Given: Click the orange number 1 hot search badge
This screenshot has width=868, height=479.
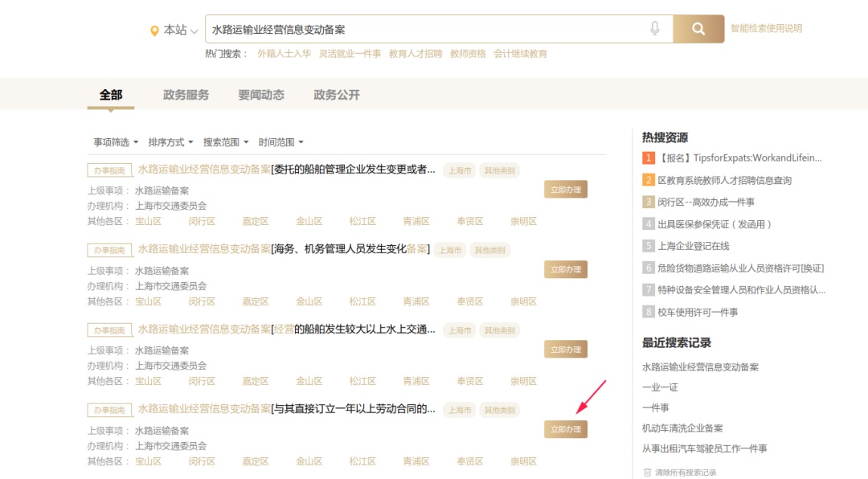Looking at the screenshot, I should point(648,158).
